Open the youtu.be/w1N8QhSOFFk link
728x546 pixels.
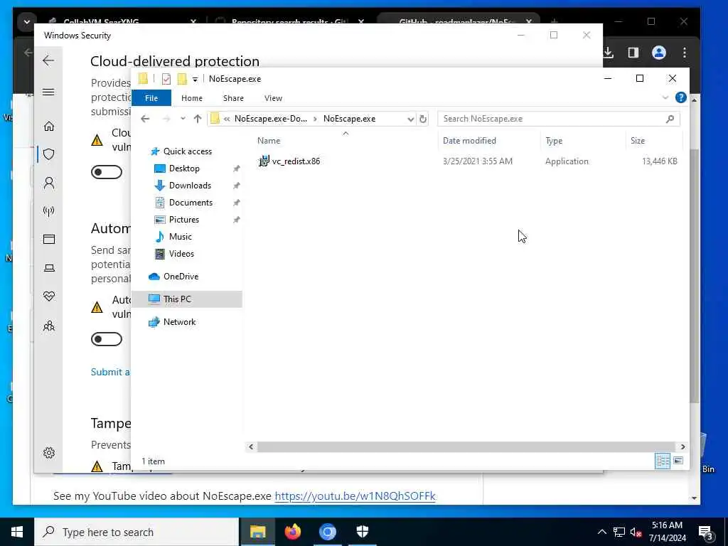coord(355,496)
